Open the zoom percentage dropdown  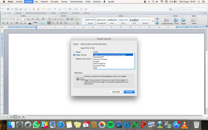(82, 9)
